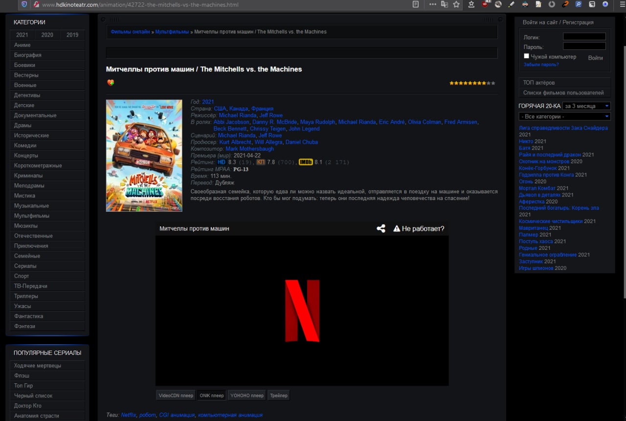The image size is (626, 421).
Task: Click 'Фильмы онлайн' breadcrumb link
Action: click(x=130, y=32)
